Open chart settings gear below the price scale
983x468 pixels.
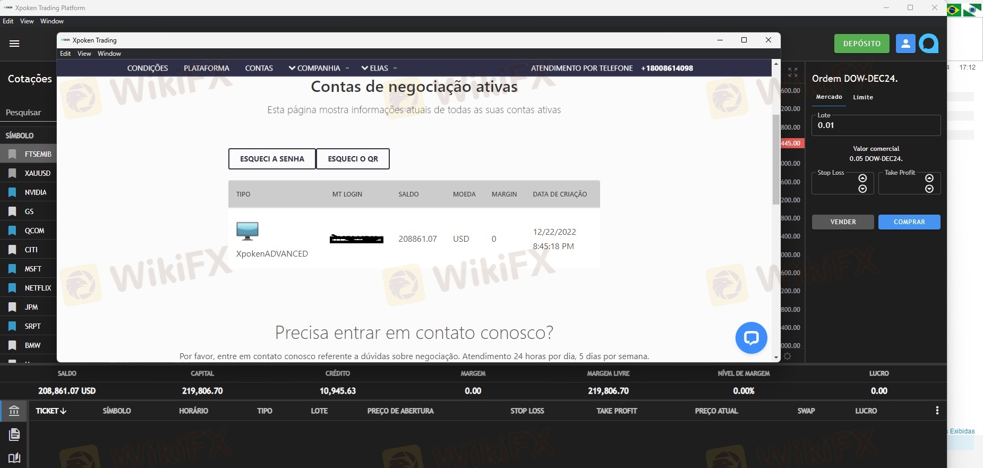pyautogui.click(x=788, y=356)
